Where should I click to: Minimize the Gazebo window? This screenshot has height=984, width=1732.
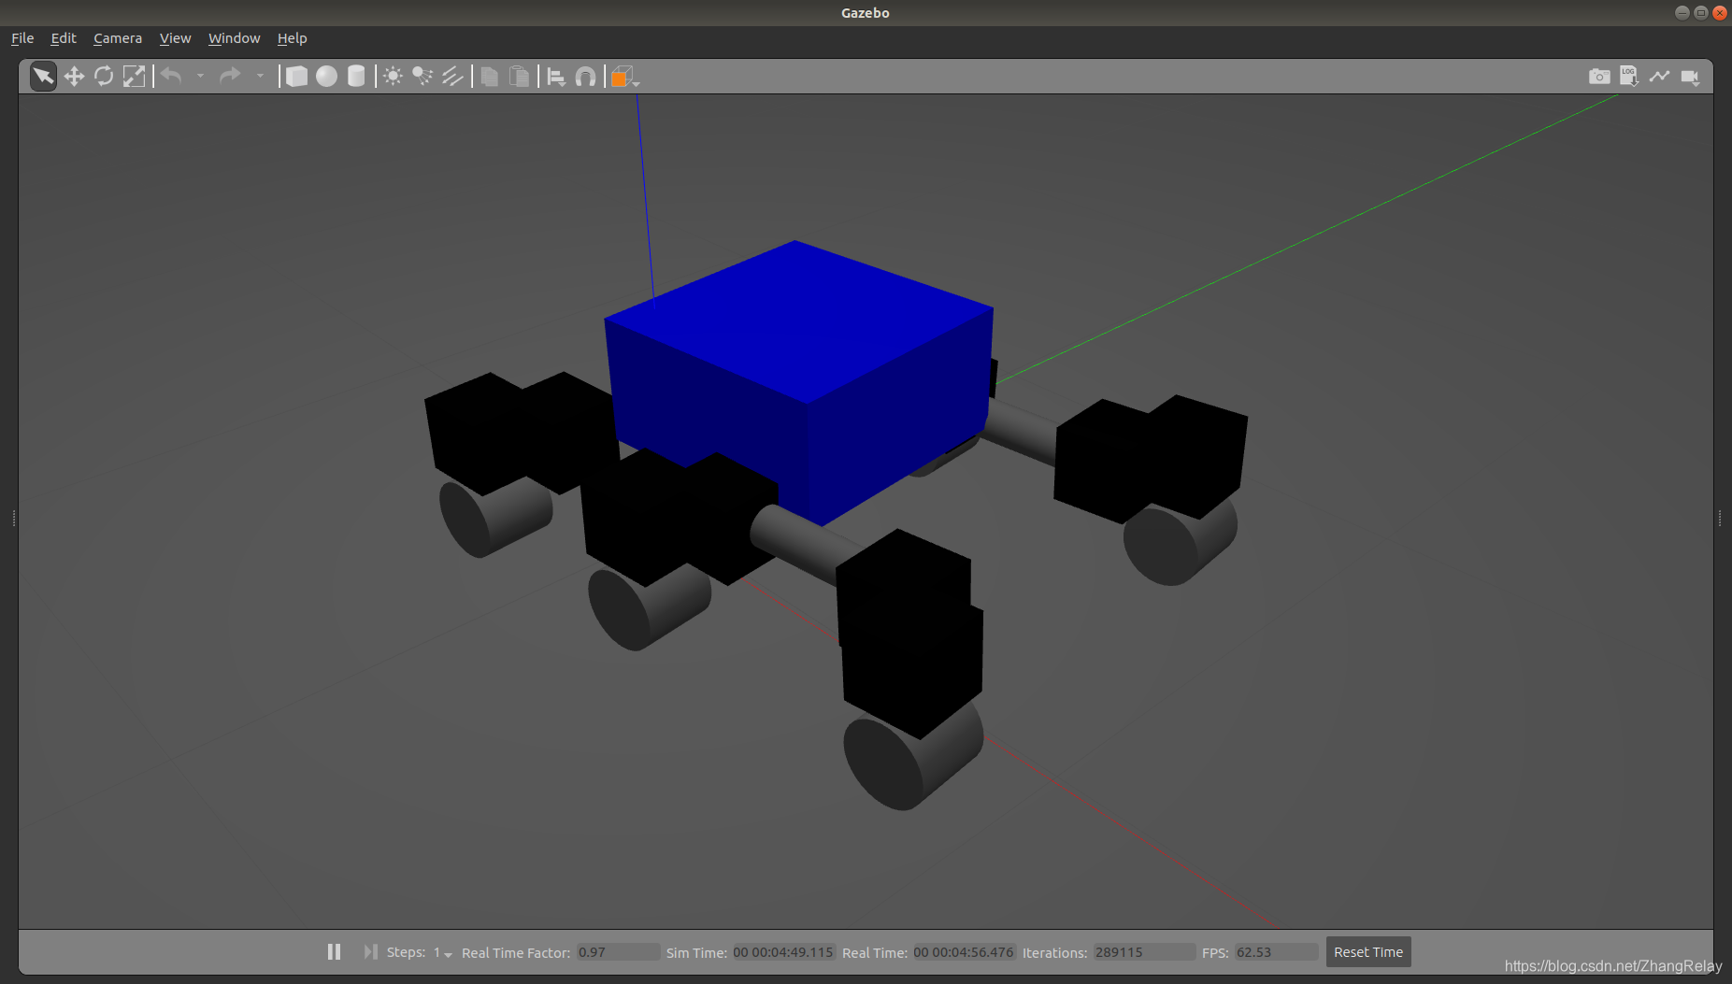[1682, 13]
